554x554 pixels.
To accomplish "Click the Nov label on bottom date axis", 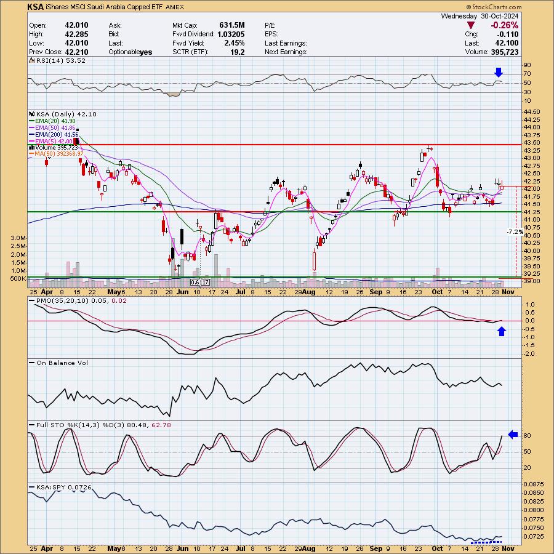I will 508,548.
